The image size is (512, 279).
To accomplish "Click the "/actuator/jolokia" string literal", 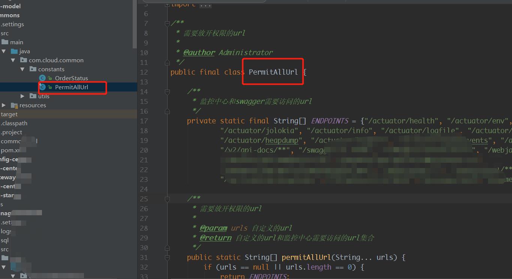I will pyautogui.click(x=259, y=130).
